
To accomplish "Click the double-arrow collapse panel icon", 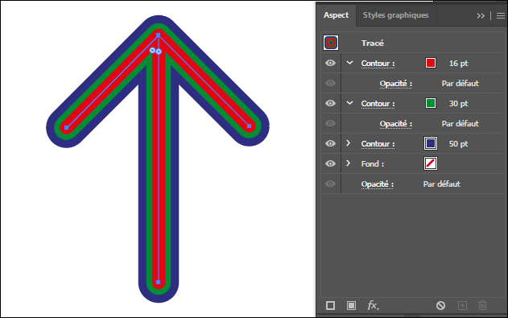I will pos(481,15).
